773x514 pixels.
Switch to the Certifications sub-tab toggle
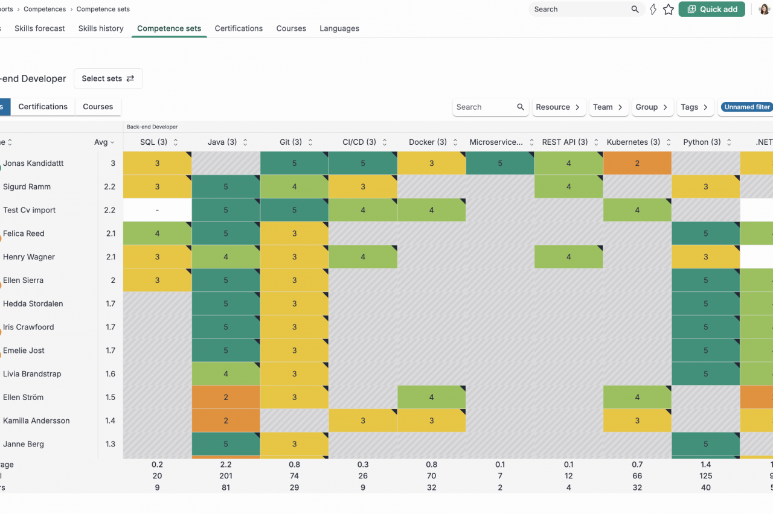(43, 107)
